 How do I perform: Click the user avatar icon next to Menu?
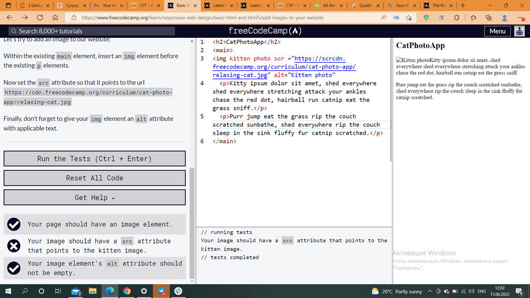coord(520,31)
